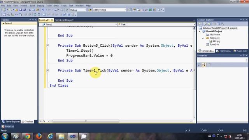Switch to the Team Explorer tab
This screenshot has height=140, width=249.
point(223,51)
